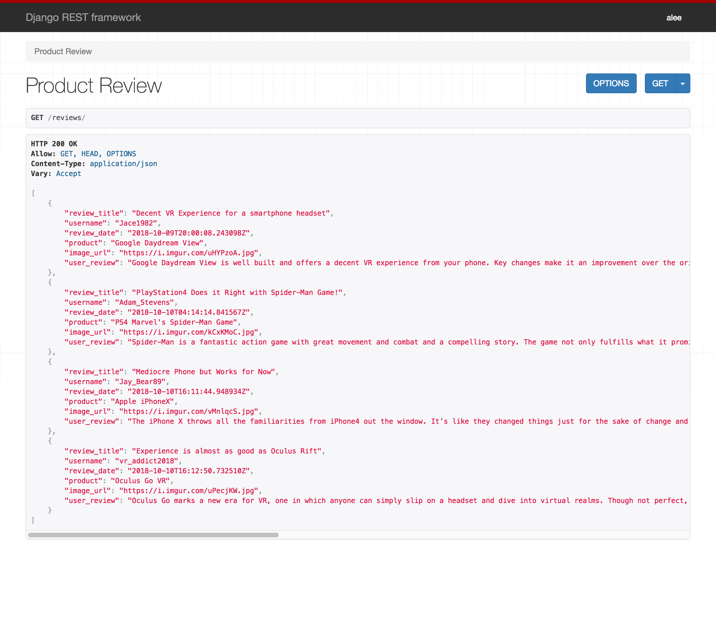
Task: Select the Product Review breadcrumb
Action: [x=63, y=51]
